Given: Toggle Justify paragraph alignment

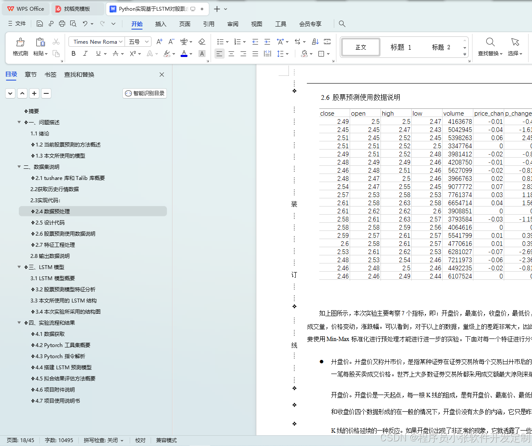Looking at the screenshot, I should (255, 54).
